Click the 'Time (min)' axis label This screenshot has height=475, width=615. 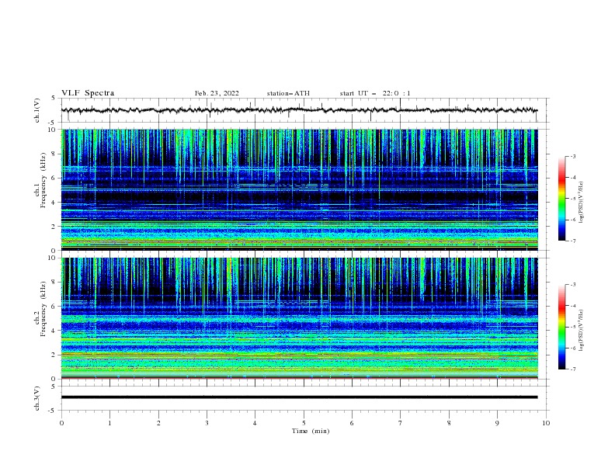311,431
